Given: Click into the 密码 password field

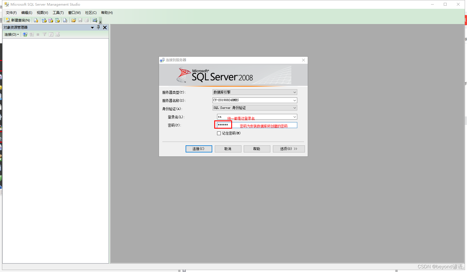Looking at the screenshot, I should [x=257, y=125].
